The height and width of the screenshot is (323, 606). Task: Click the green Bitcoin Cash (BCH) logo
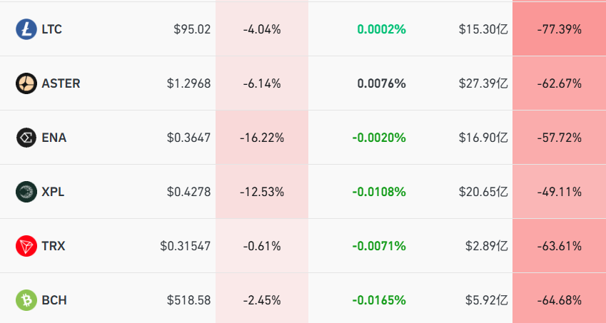(x=26, y=300)
